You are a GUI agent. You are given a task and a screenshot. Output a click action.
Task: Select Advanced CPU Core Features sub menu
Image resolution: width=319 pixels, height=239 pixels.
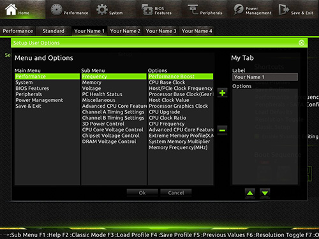[x=114, y=106]
